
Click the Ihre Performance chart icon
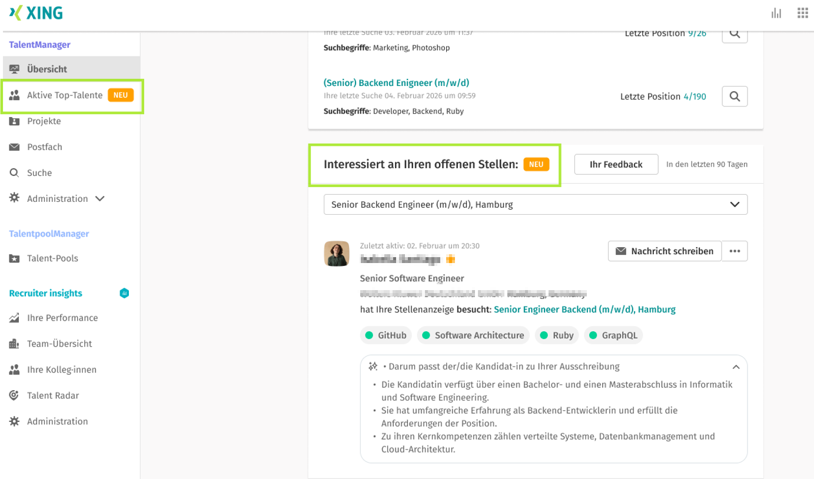14,317
